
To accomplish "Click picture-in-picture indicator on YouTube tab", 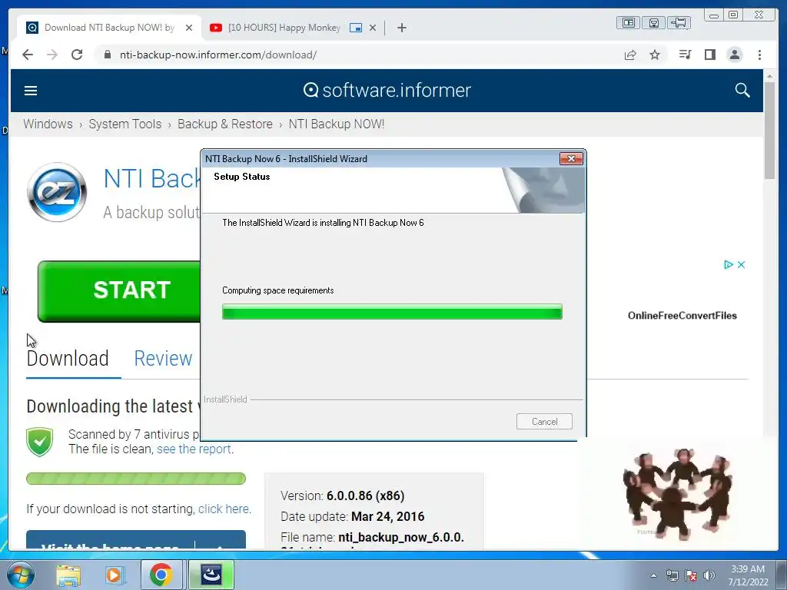I will pos(355,28).
